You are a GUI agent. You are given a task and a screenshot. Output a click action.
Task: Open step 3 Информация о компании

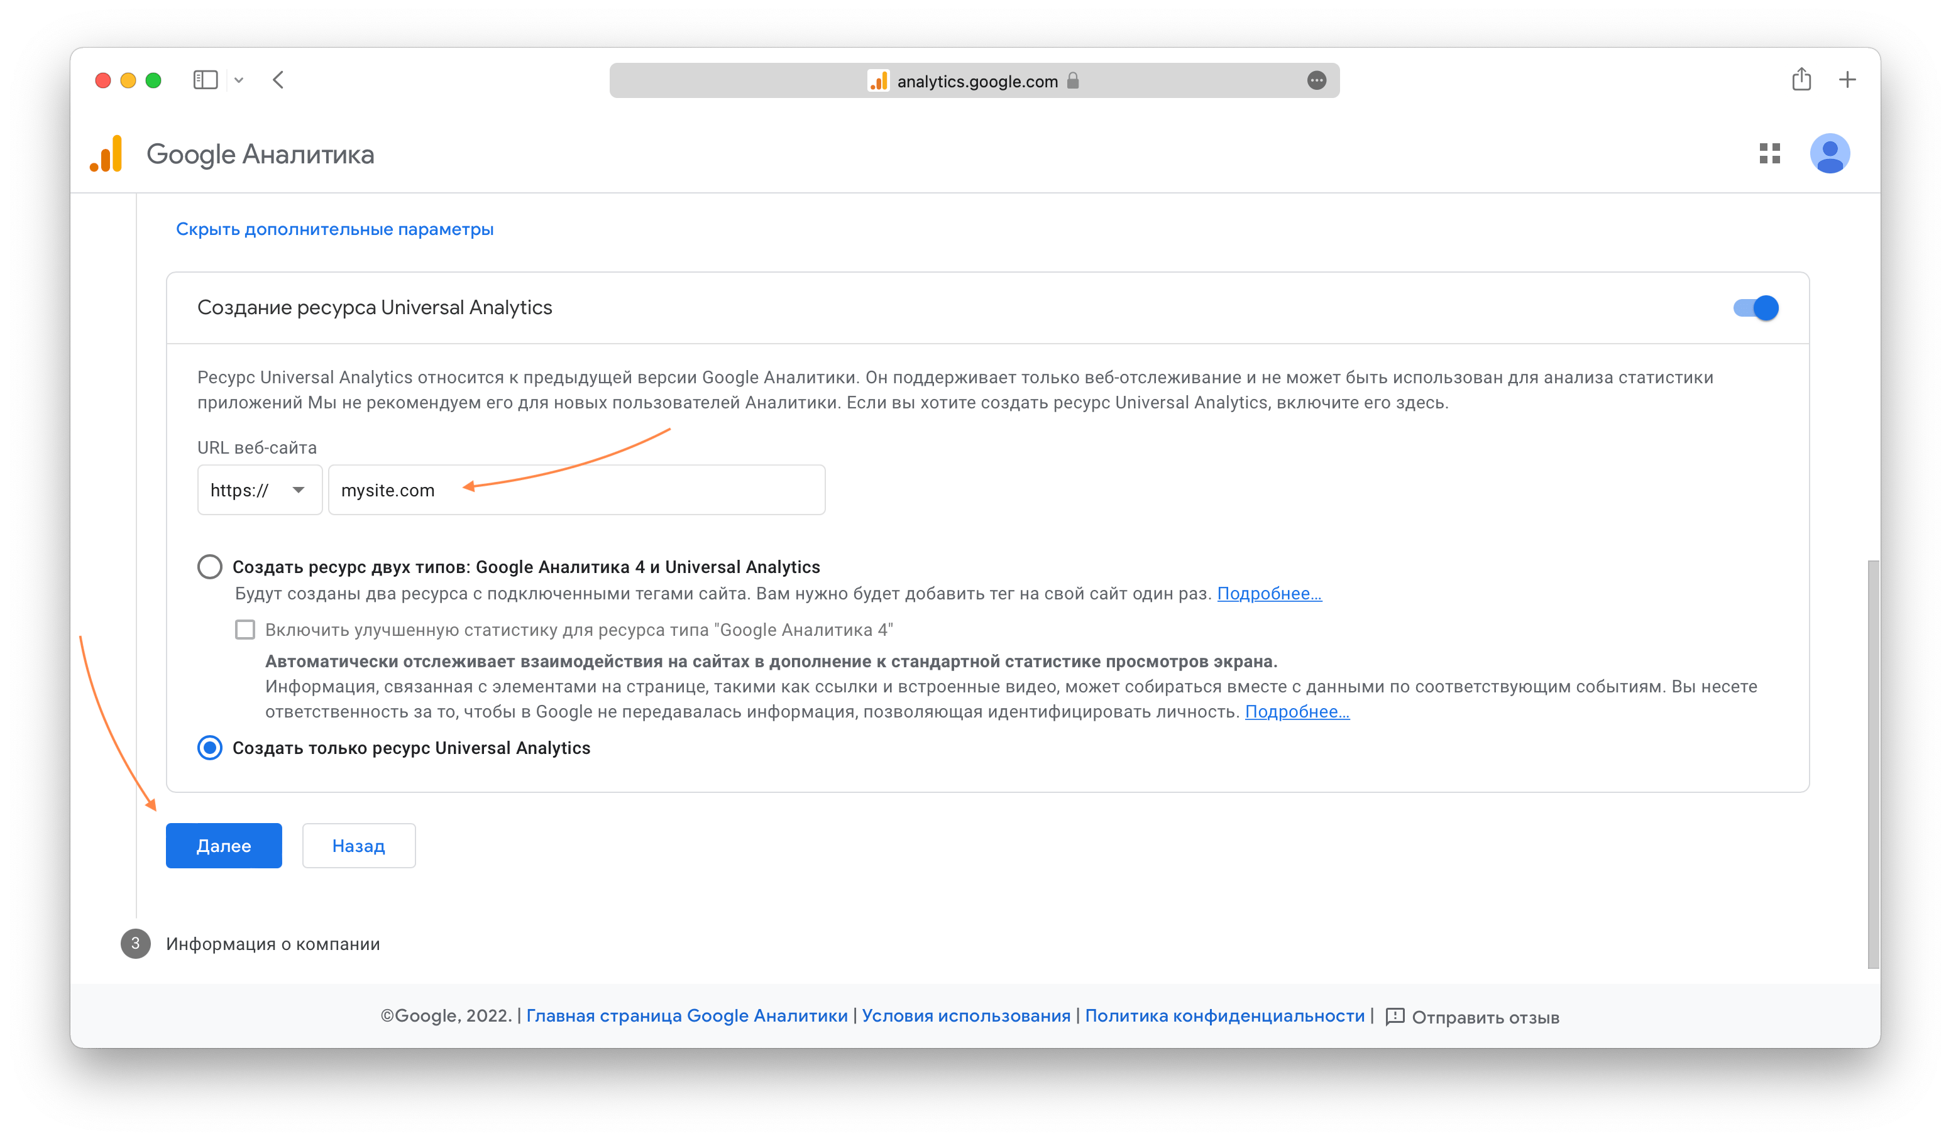273,944
